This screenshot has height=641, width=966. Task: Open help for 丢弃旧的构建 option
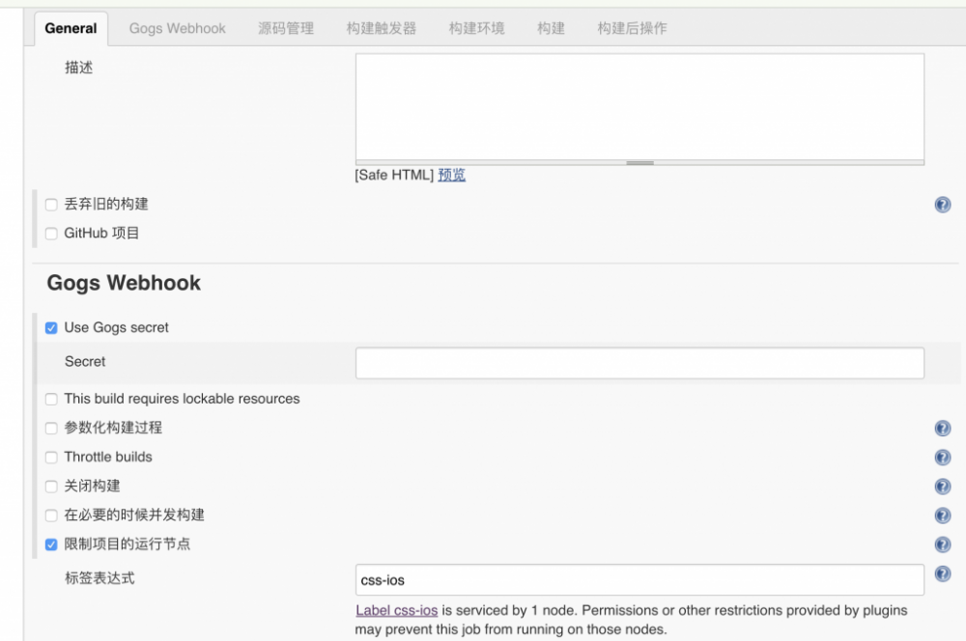point(942,204)
